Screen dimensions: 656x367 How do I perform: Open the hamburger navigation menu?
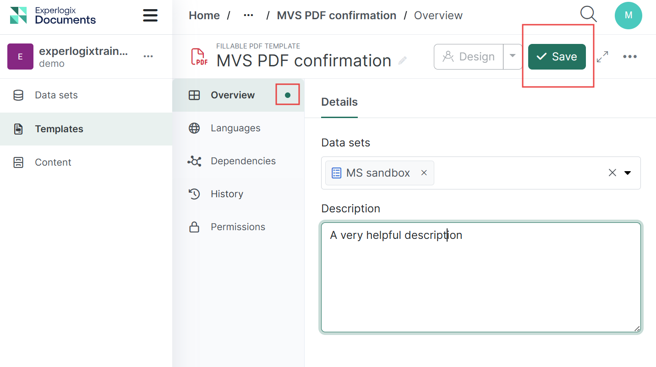point(150,16)
